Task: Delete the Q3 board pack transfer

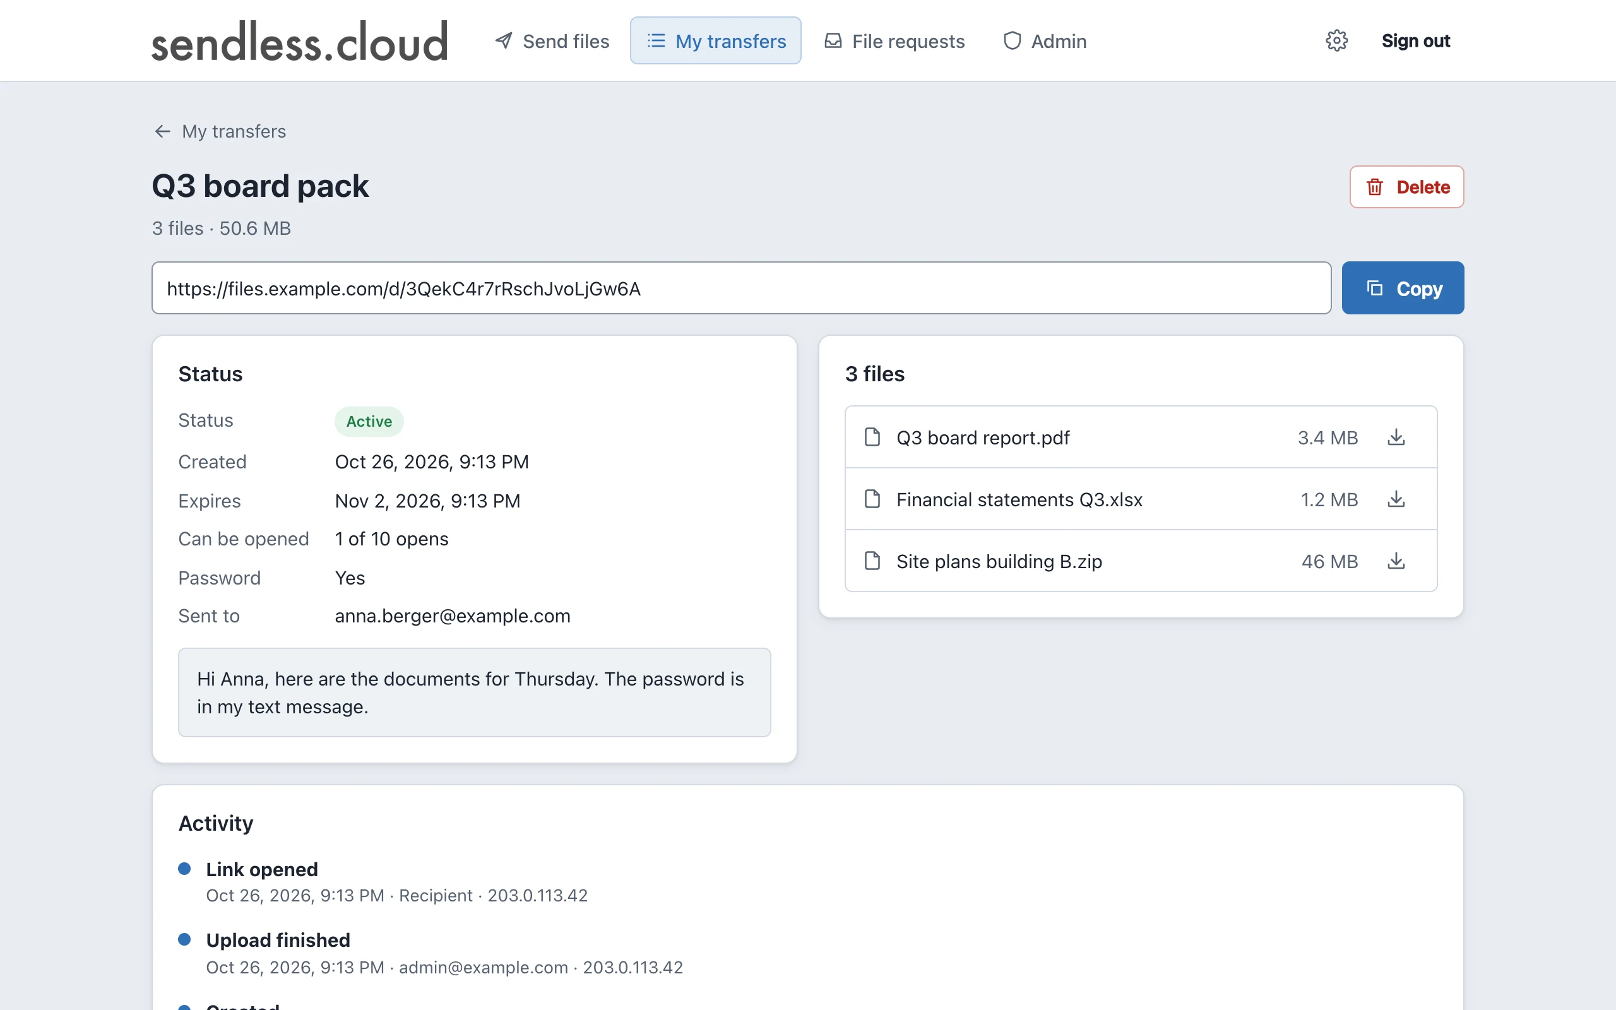Action: 1406,187
